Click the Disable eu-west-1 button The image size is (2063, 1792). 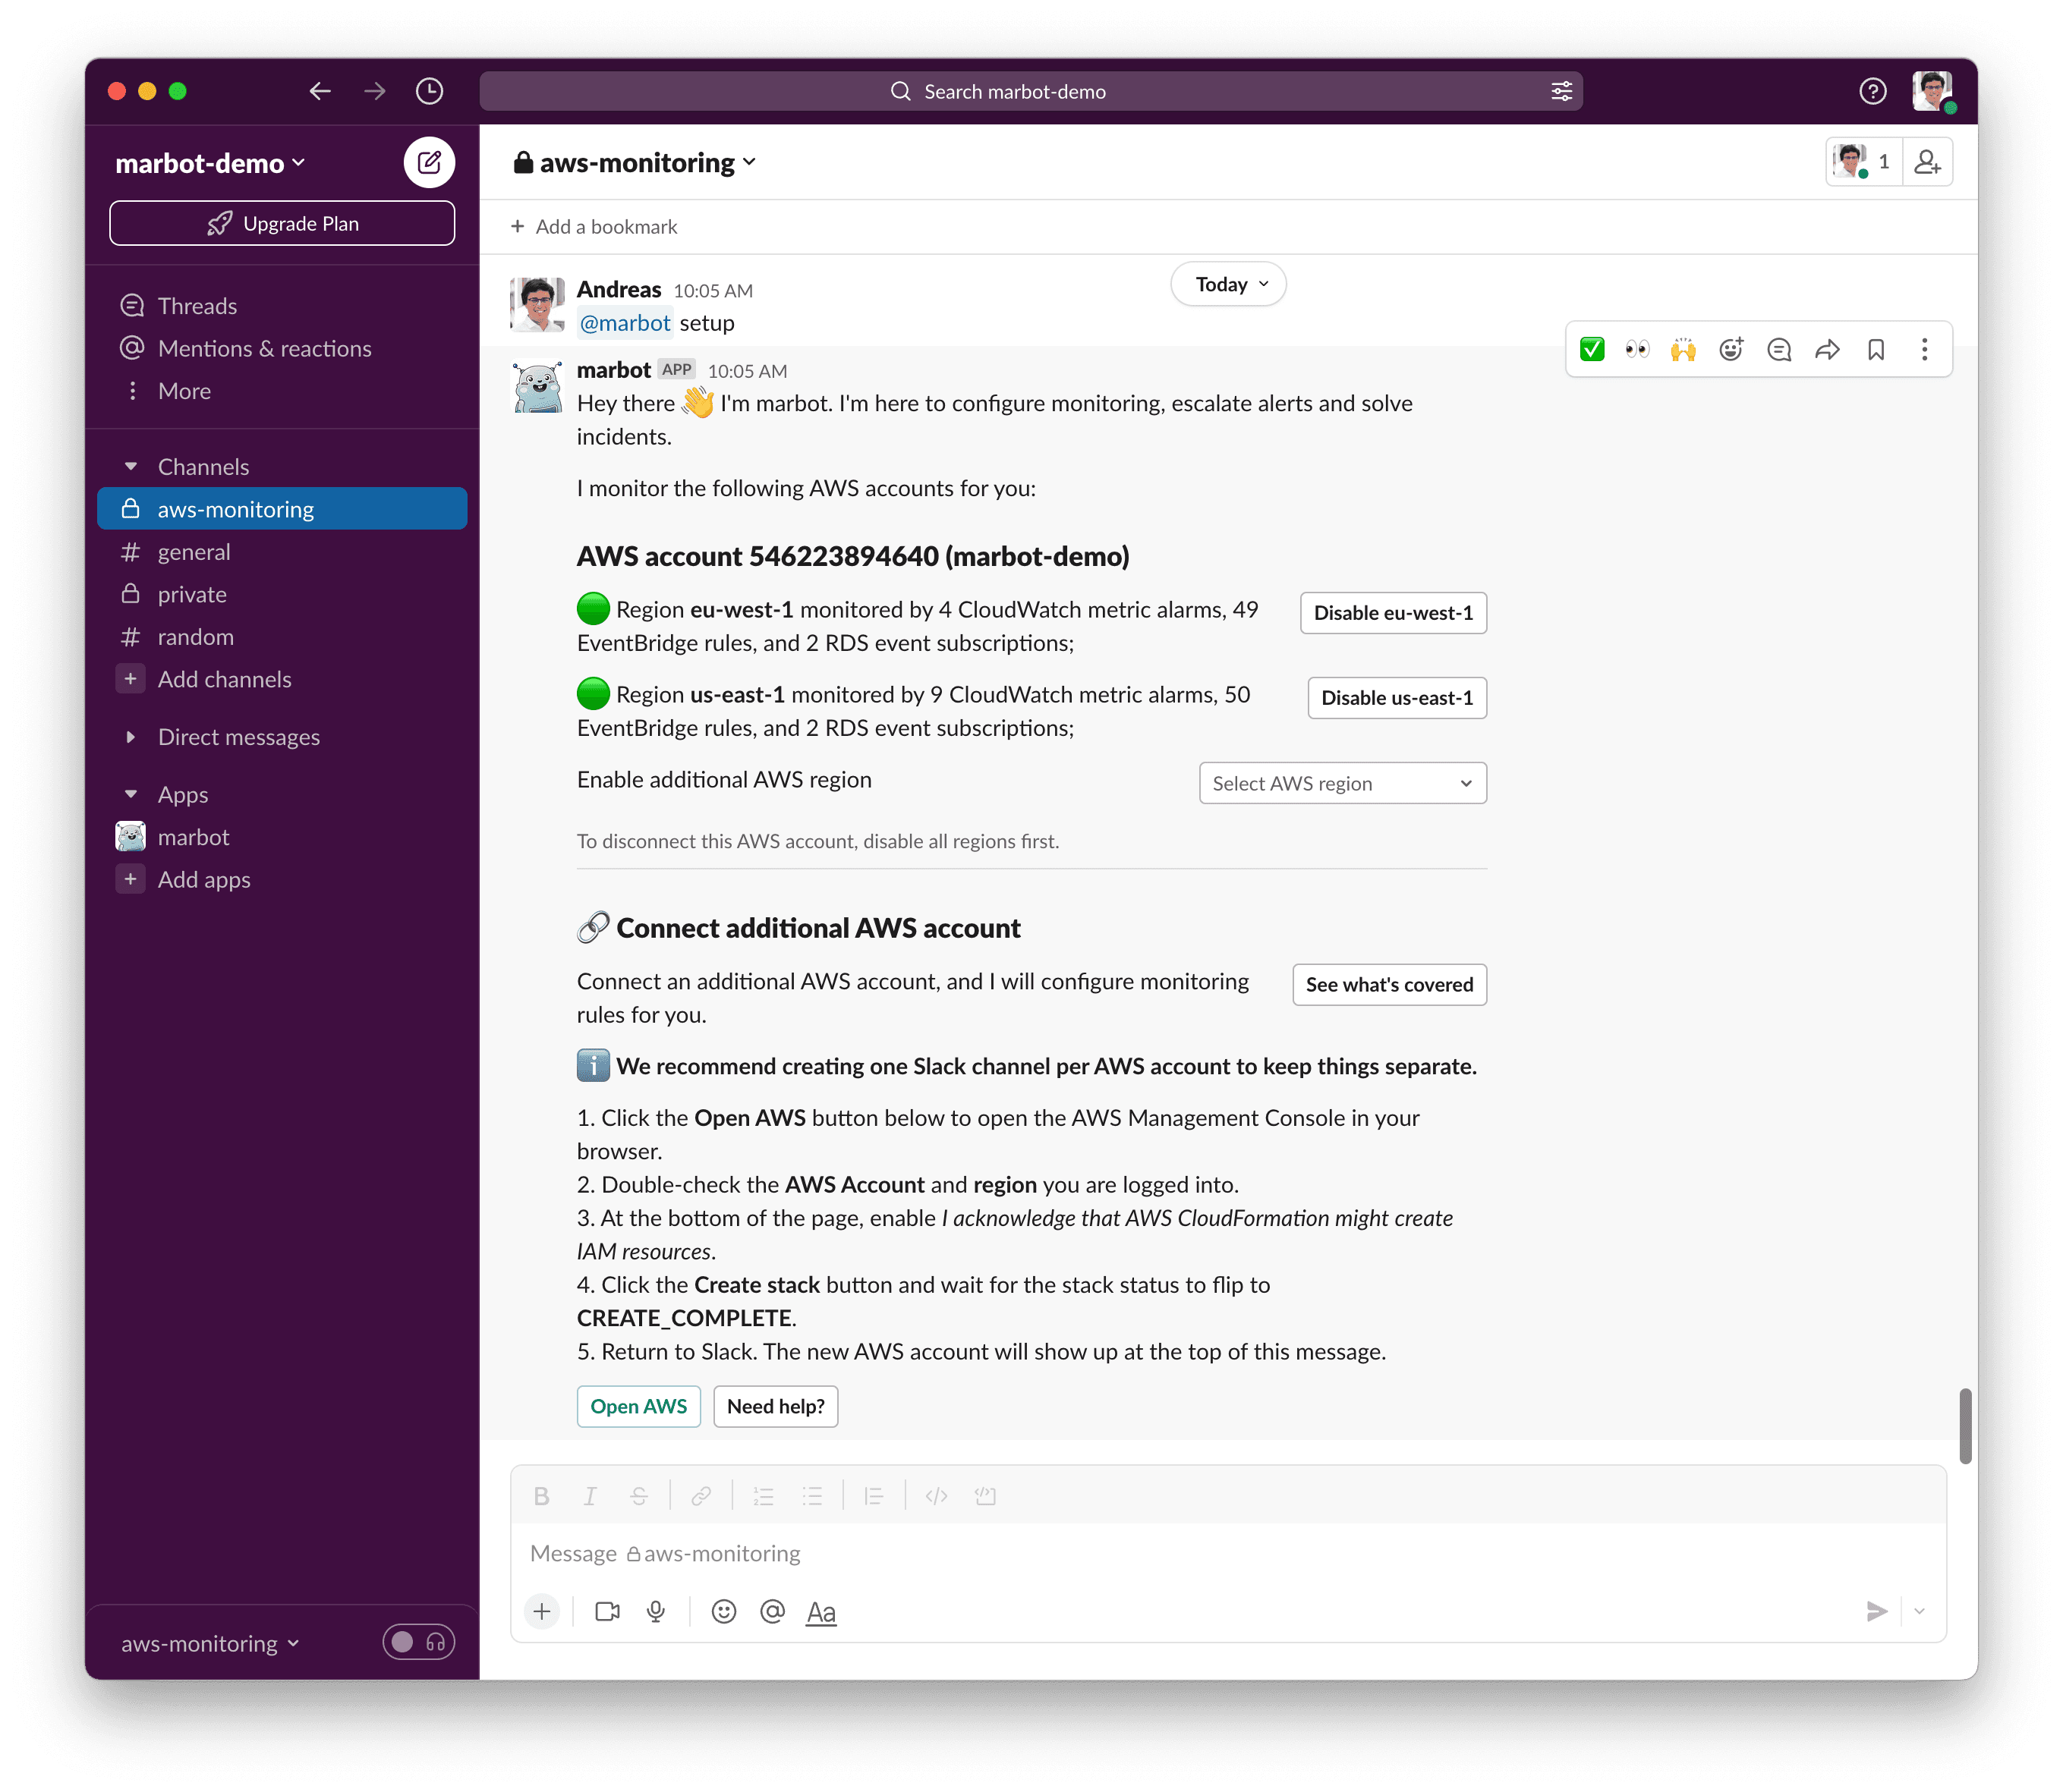(1394, 612)
